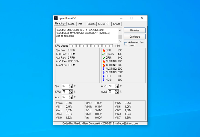Click the blue down arrow beside AUXTIN3
Screen dimensions: 200x137
(x=104, y=72)
